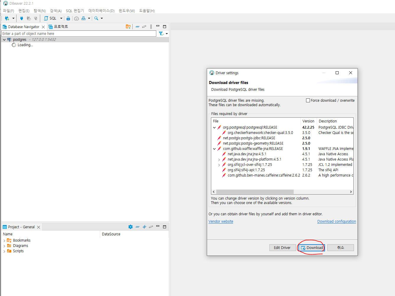The image size is (395, 296).
Task: Open the filter funnel dropdown arrow
Action: 167,34
